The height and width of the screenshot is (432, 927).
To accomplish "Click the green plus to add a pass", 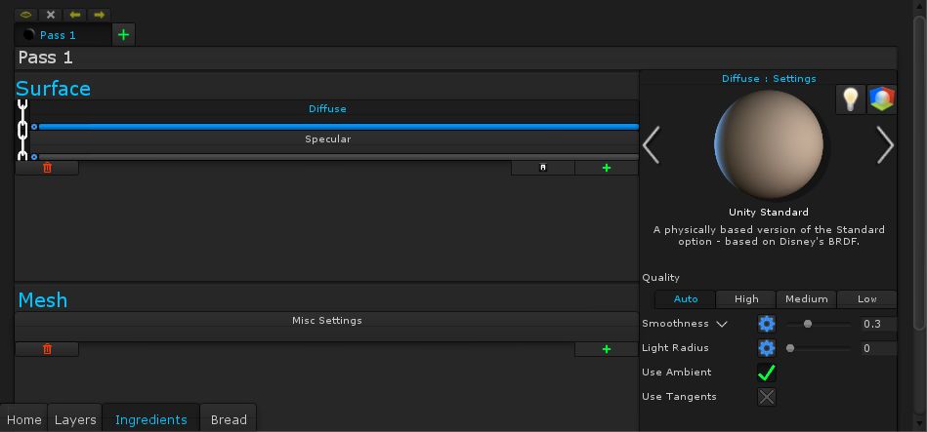I will point(123,35).
